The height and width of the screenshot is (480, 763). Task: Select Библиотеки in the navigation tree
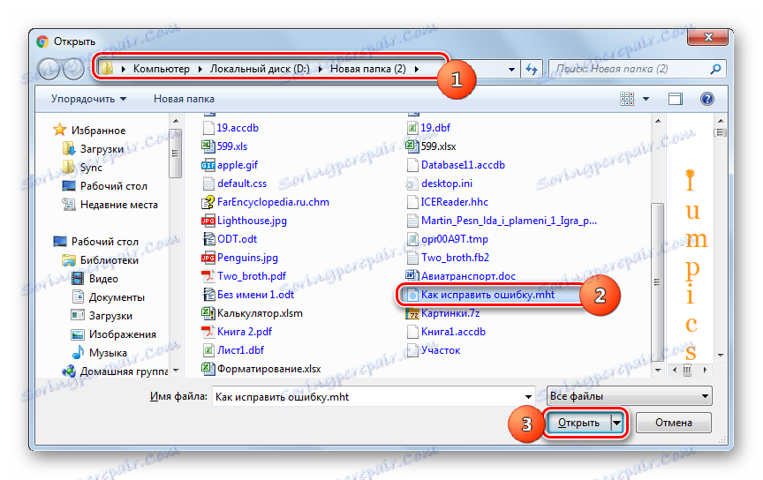click(109, 260)
